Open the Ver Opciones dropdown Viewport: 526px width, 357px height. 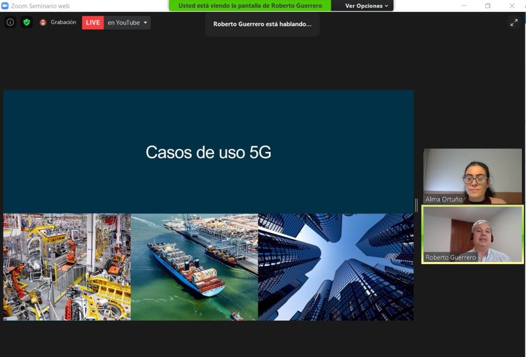coord(366,6)
